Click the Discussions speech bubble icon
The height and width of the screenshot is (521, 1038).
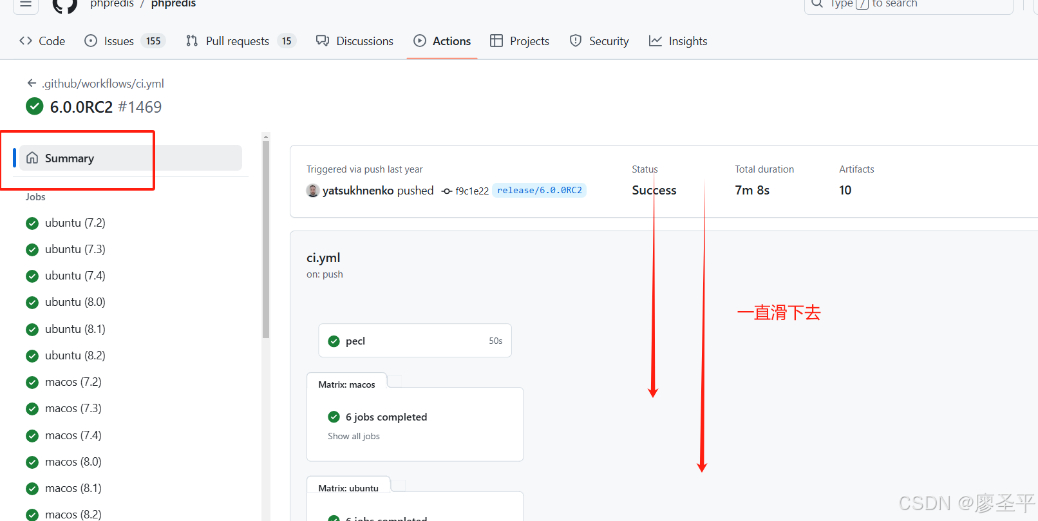tap(323, 41)
